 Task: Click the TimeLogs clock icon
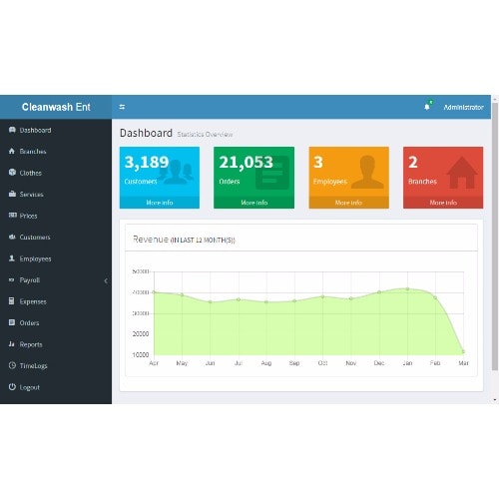12,365
